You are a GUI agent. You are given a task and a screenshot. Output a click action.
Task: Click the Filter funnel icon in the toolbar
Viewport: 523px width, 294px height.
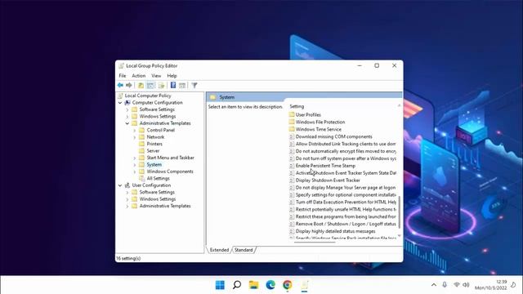194,85
